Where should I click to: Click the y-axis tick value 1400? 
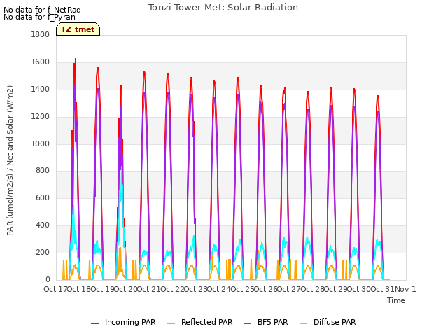click(x=41, y=89)
